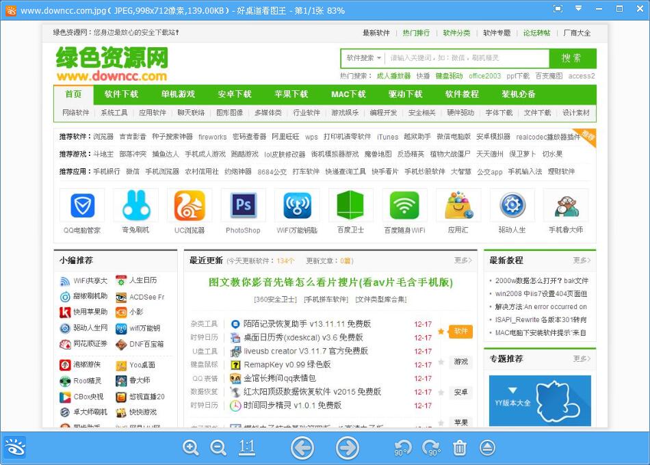Select the zoom out magnifier tool
The image size is (650, 465).
218,448
